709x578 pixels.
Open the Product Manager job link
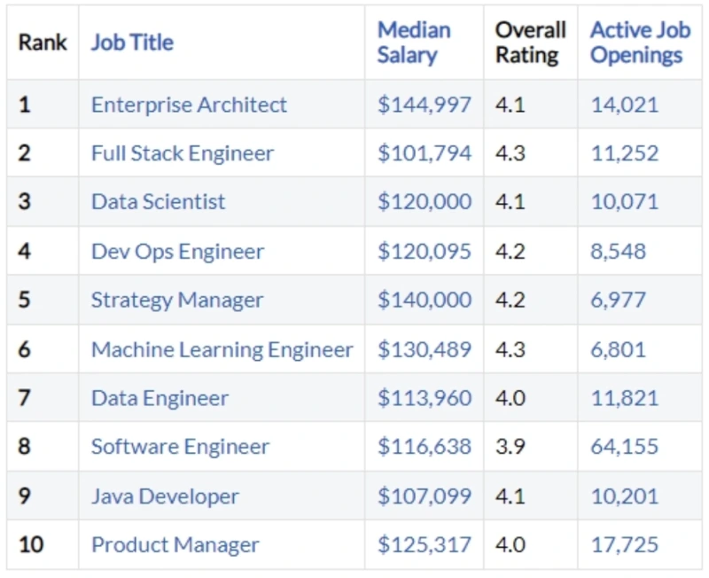click(x=175, y=544)
